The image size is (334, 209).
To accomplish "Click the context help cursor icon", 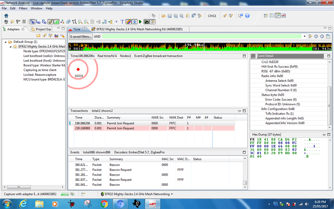I will pos(241,16).
